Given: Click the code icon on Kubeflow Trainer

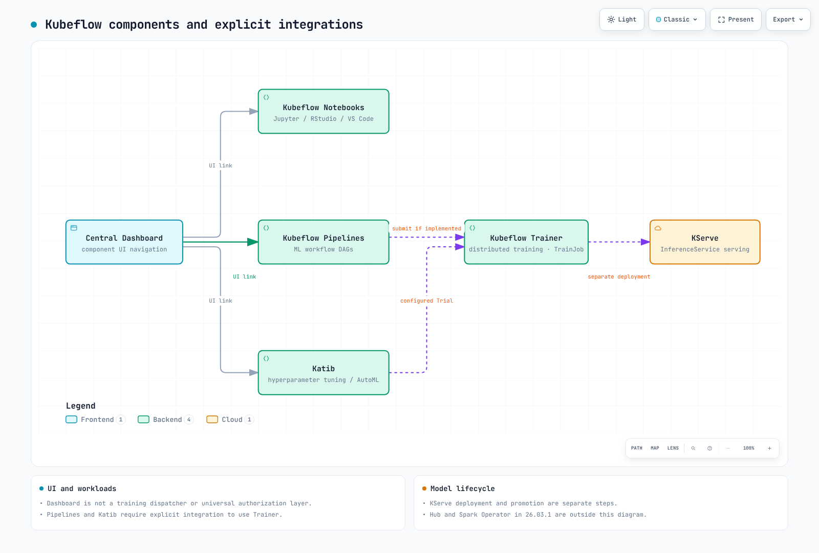Looking at the screenshot, I should (472, 228).
